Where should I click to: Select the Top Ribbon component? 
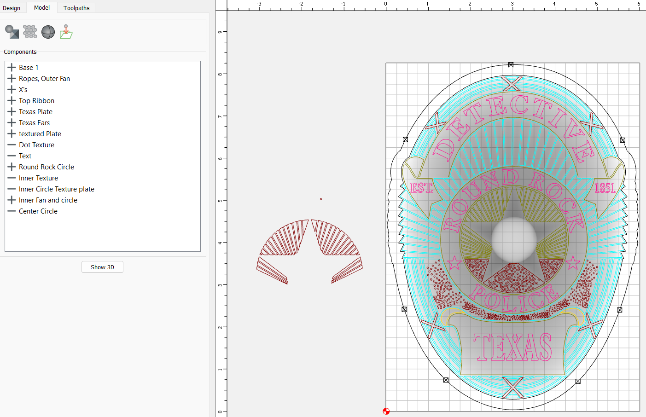click(36, 101)
